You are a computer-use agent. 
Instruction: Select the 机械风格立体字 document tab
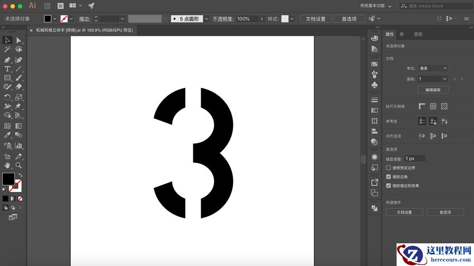coord(84,30)
